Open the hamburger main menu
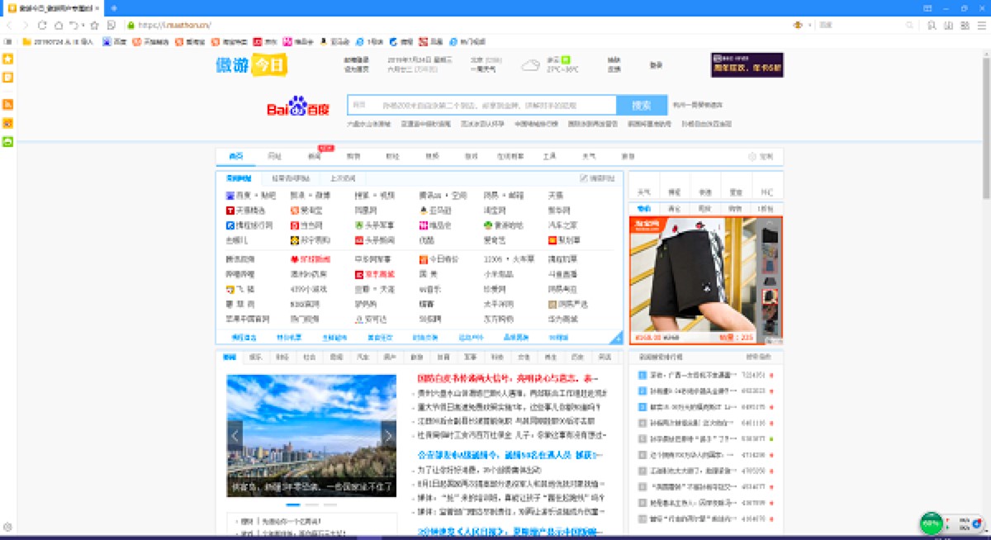Screen dimensions: 991x540 coord(983,25)
